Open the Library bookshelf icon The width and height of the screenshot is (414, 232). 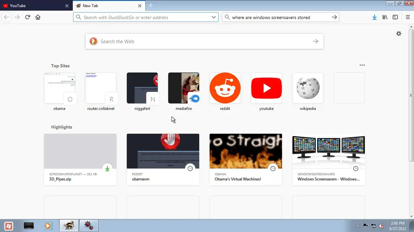[x=385, y=17]
